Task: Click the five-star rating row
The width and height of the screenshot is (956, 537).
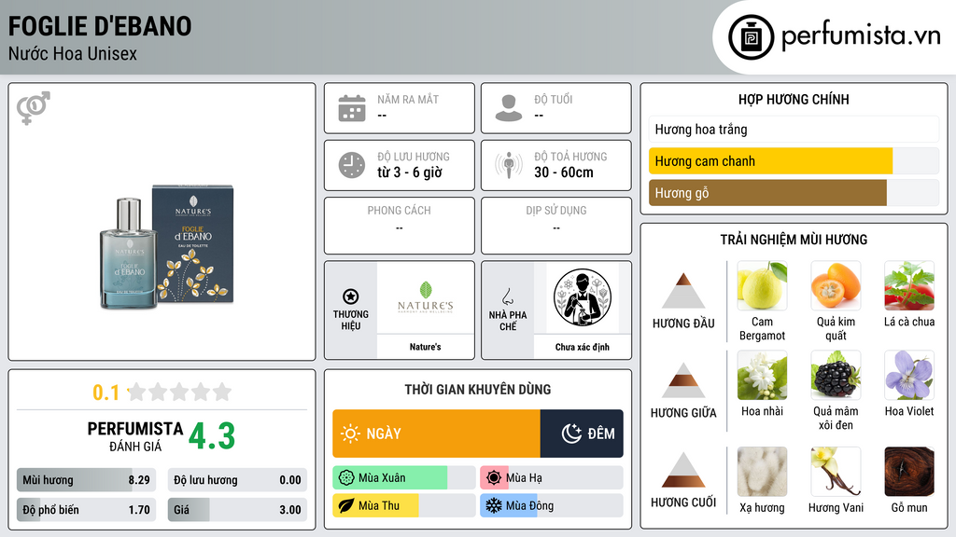Action: click(179, 392)
